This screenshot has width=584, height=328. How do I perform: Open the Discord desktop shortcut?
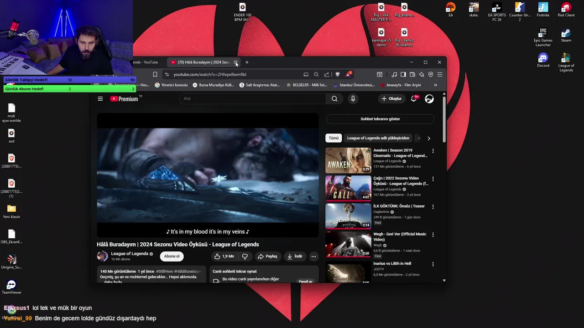click(x=543, y=60)
